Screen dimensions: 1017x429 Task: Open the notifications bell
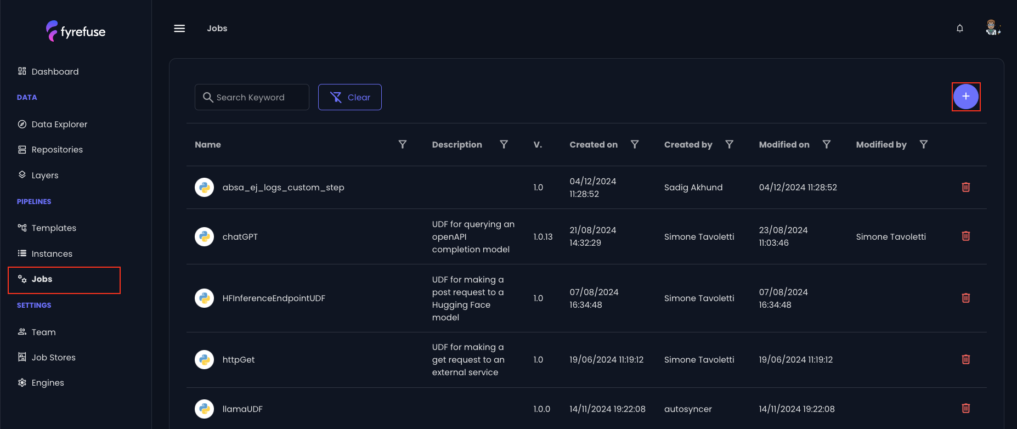point(959,29)
